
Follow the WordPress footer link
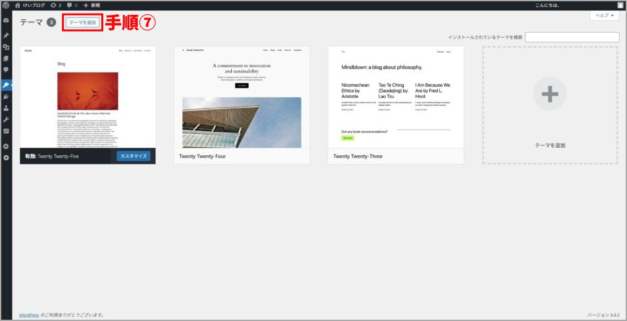pyautogui.click(x=28, y=315)
